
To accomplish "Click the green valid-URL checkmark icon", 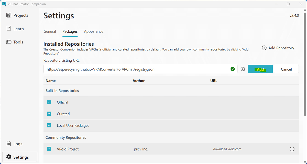I will [233, 69].
